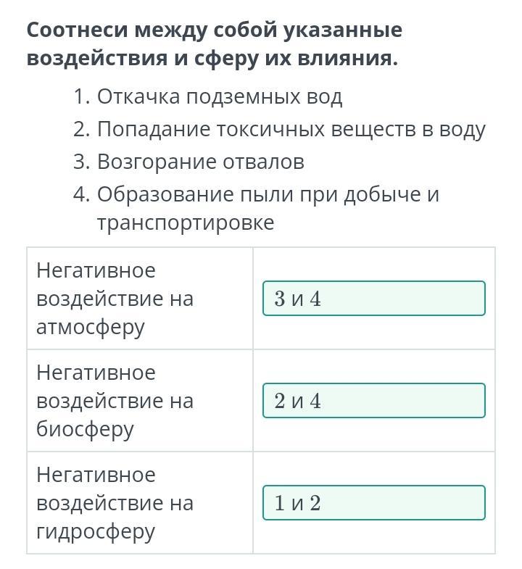Click the "Возгорание отвалов" list item
The height and width of the screenshot is (569, 522).
[x=200, y=162]
